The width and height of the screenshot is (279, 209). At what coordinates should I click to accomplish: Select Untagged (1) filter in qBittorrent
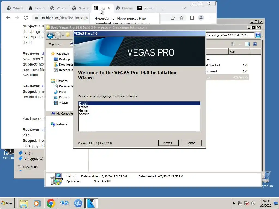31,159
